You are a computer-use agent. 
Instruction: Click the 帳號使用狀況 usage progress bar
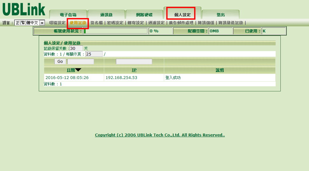click(116, 31)
